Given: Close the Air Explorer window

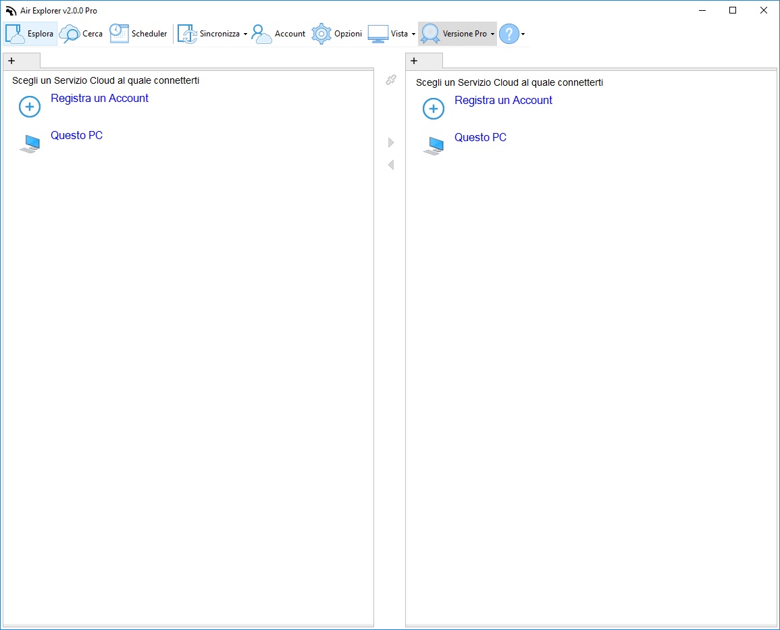Looking at the screenshot, I should point(764,10).
